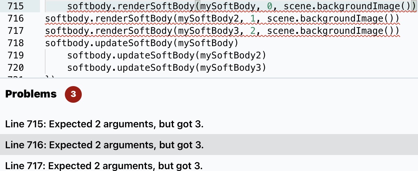418x171 pixels.
Task: Click the number 1 argument on line 716
Action: tap(253, 18)
